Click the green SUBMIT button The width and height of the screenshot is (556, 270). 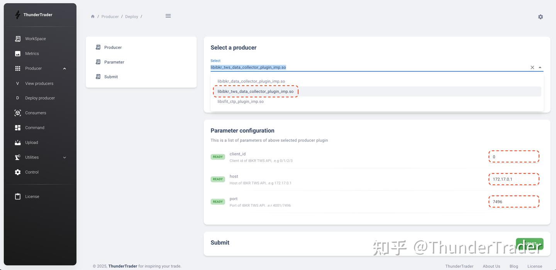pyautogui.click(x=530, y=244)
